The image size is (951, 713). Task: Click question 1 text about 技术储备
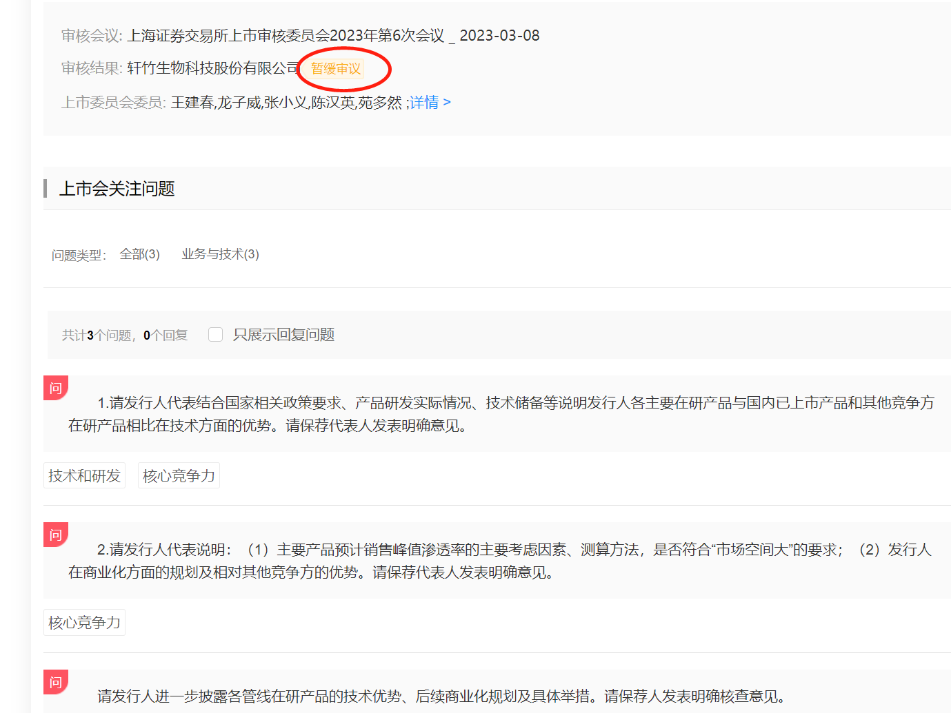(x=501, y=414)
